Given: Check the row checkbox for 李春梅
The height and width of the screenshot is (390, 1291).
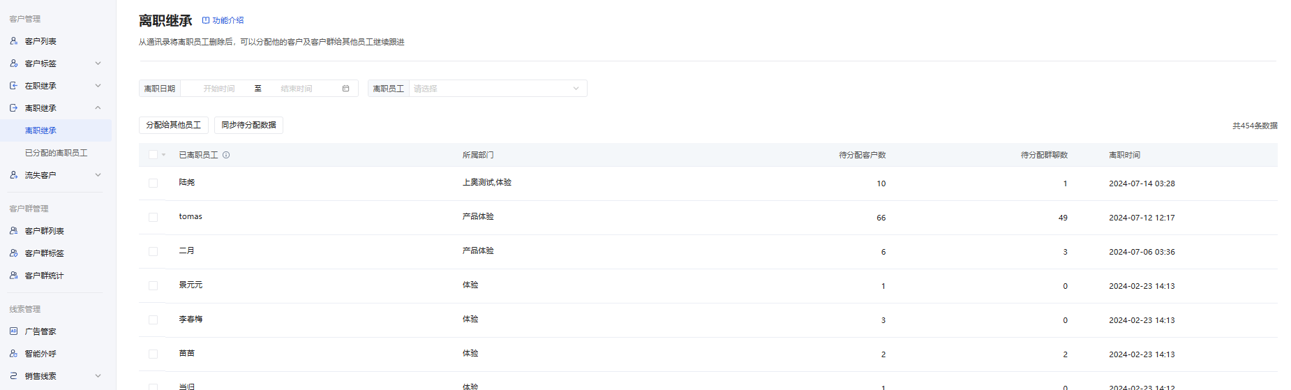Looking at the screenshot, I should (153, 320).
